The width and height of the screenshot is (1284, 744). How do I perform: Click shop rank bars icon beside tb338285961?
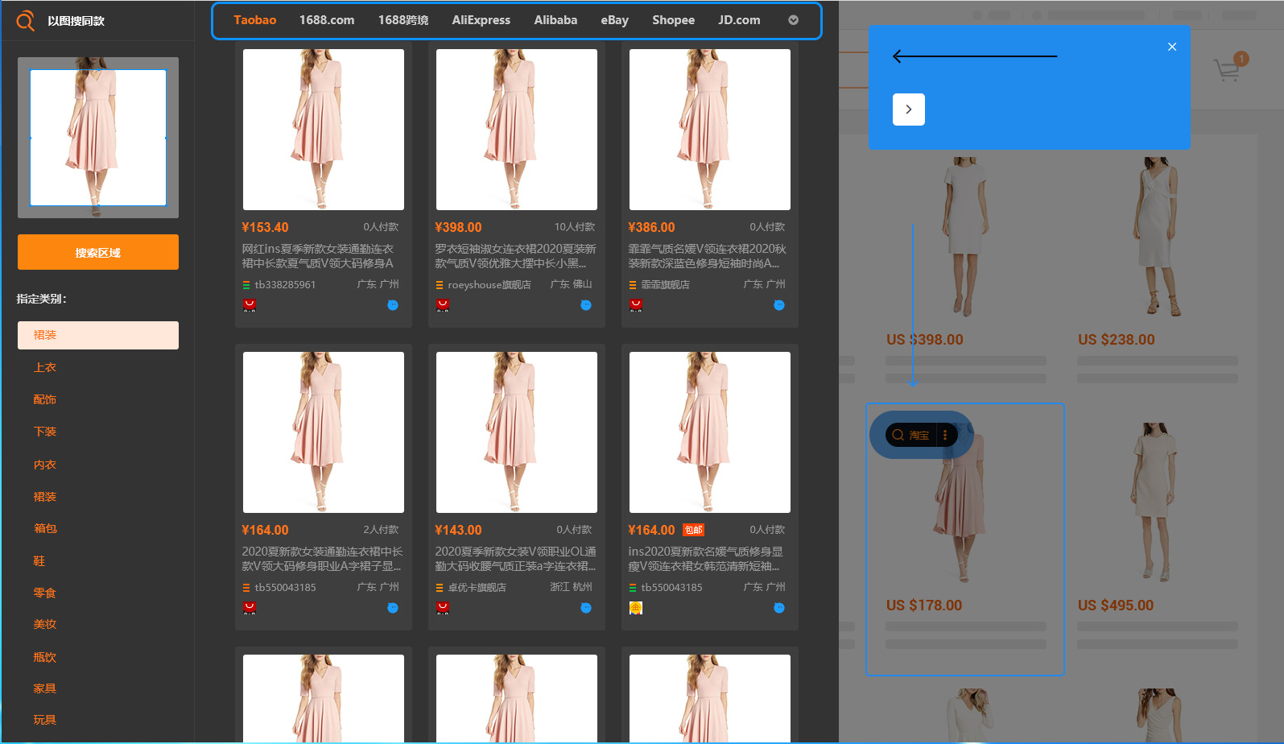246,285
